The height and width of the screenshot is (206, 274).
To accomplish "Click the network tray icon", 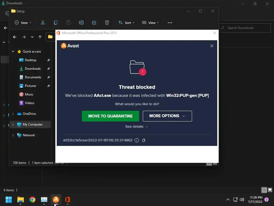I will tap(235, 200).
